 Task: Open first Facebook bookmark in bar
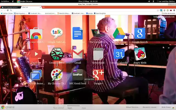pyautogui.click(x=35, y=13)
